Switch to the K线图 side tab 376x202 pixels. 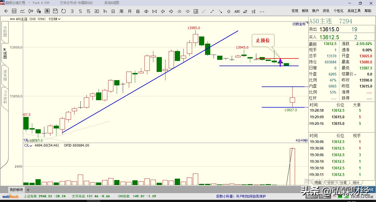coord(5,54)
